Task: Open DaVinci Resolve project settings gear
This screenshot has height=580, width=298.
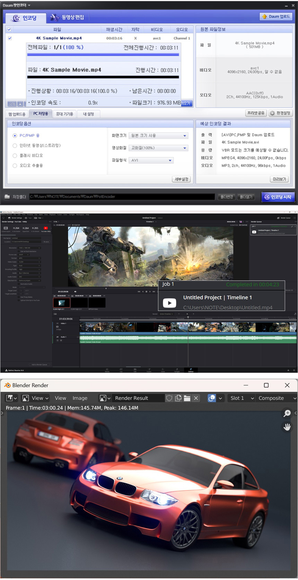Action: (293, 370)
